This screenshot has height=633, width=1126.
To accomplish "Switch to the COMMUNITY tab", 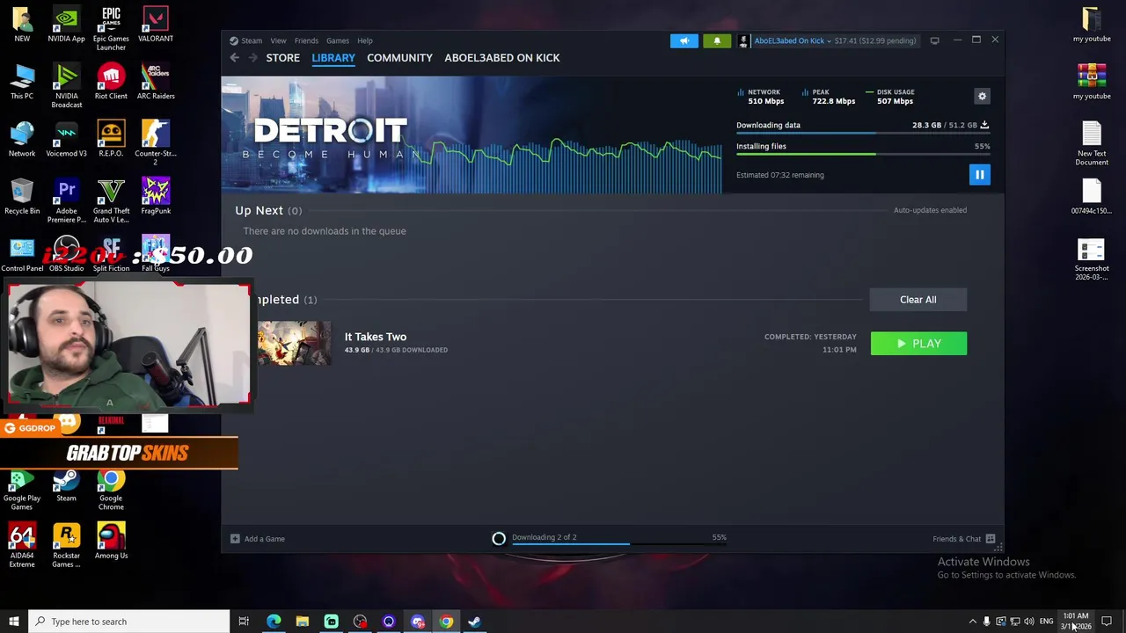I will (399, 58).
